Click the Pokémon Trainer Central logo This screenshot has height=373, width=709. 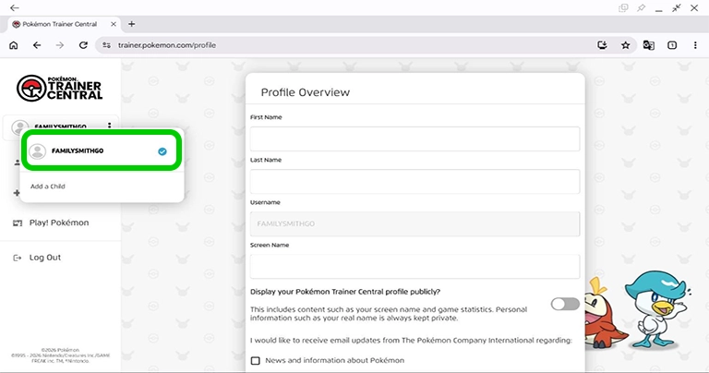click(60, 88)
